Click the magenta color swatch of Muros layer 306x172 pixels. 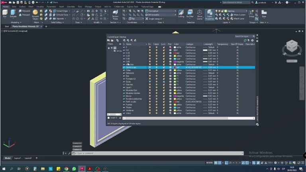tap(175, 96)
